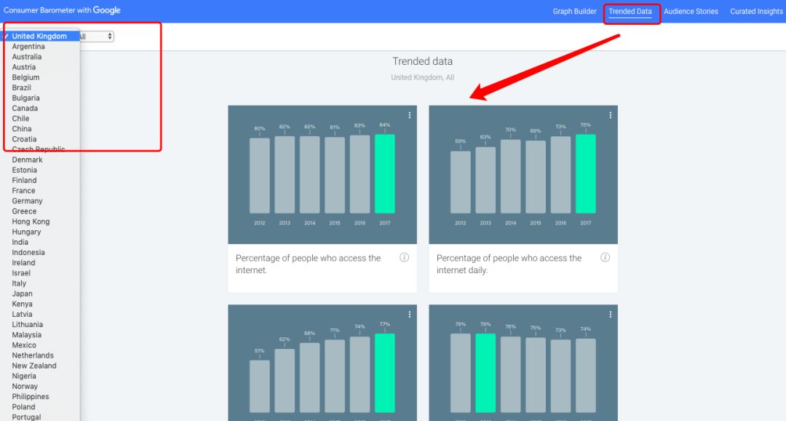Click the Consumer Barometer with Google logo
This screenshot has width=786, height=421.
coord(62,11)
